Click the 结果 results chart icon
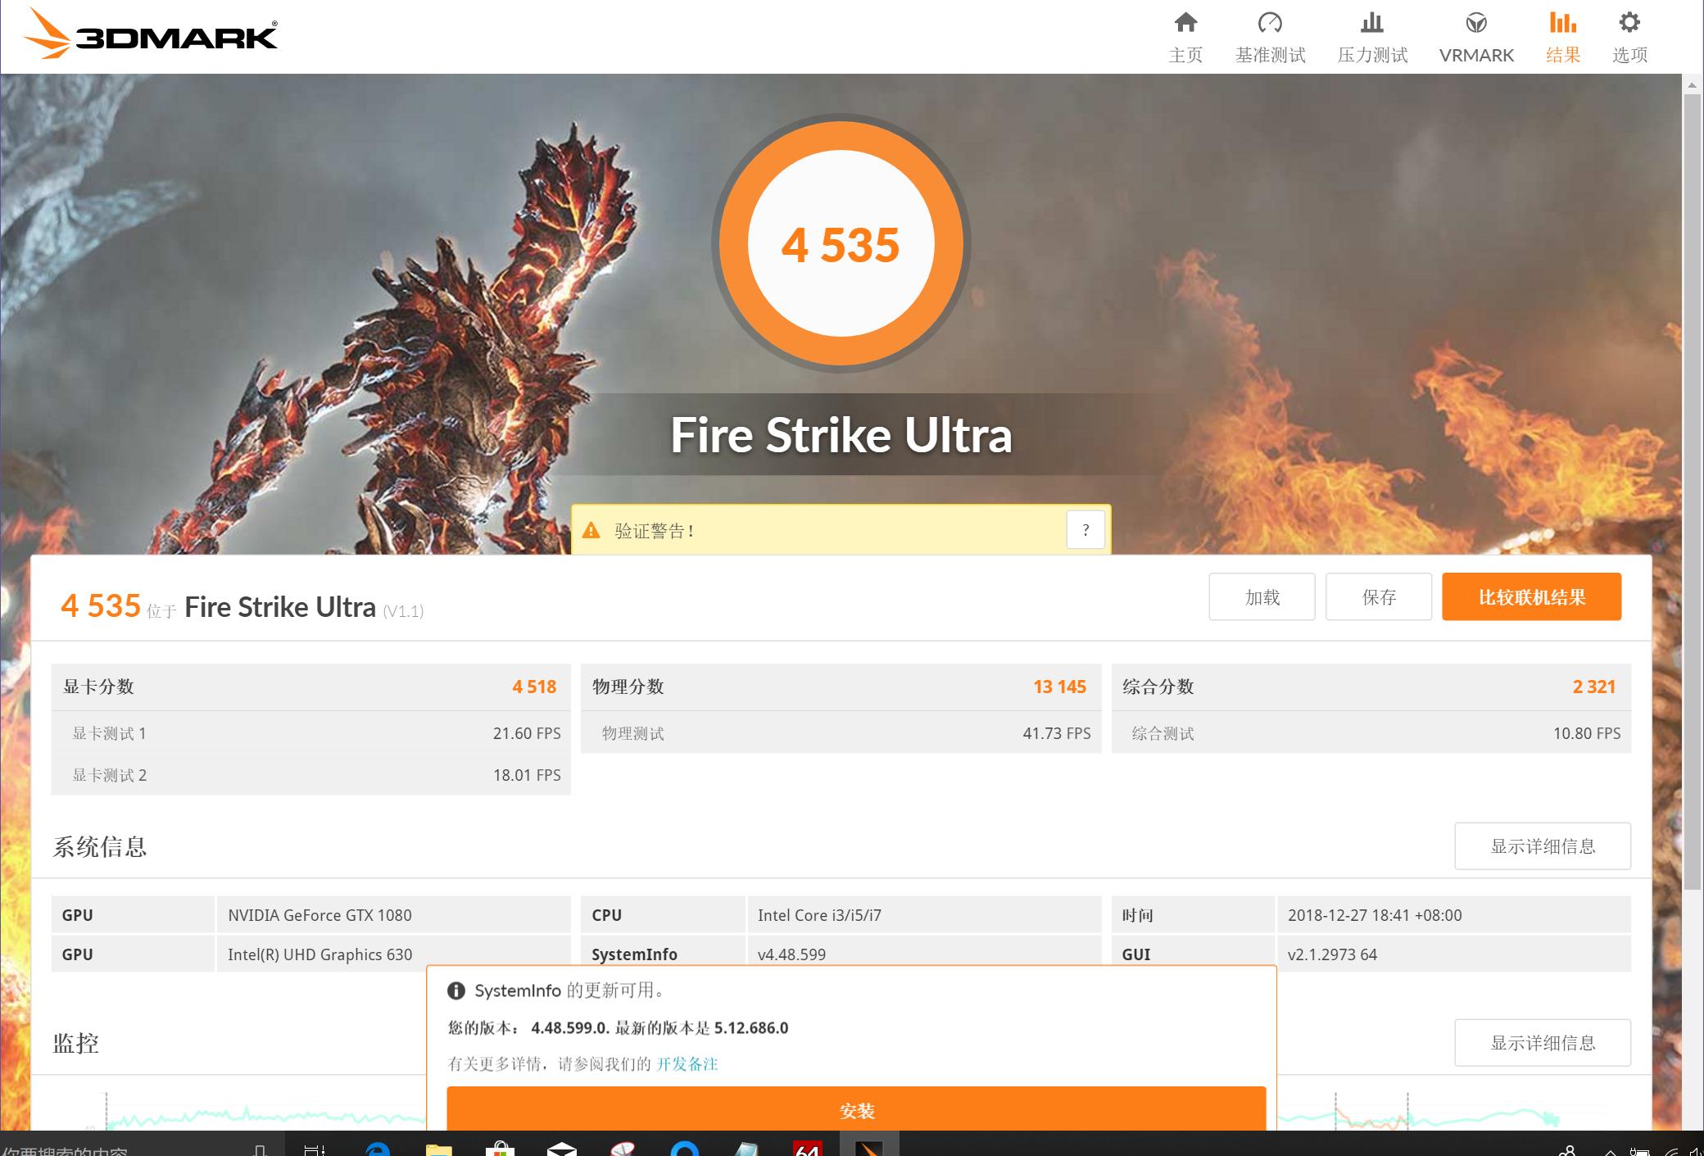 pos(1561,24)
